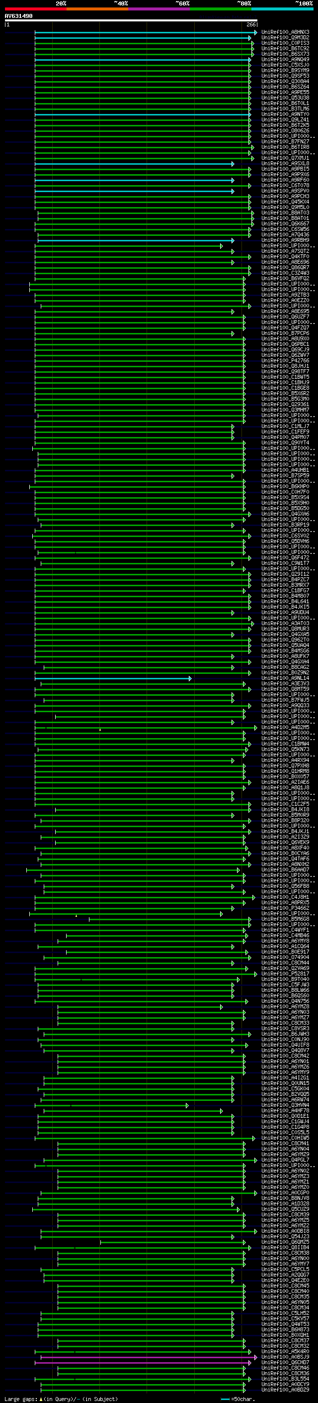Select the query name AV631490
Screen dimensions: 318x1403
(18, 16)
